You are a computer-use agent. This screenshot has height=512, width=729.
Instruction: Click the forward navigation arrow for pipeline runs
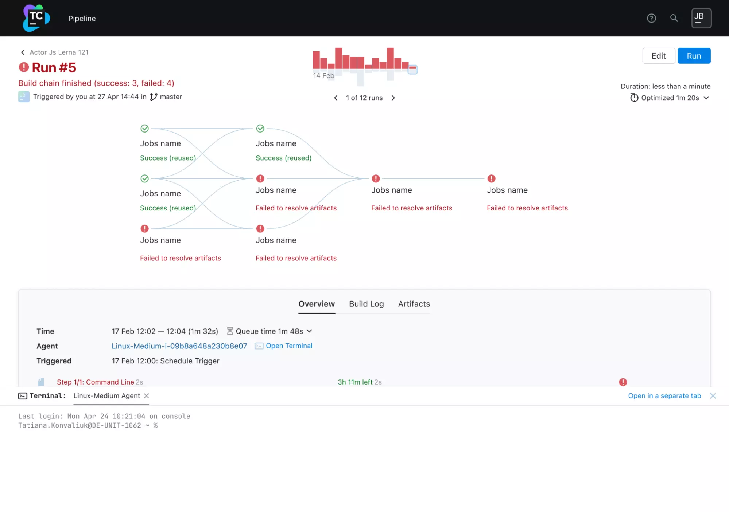(x=393, y=98)
